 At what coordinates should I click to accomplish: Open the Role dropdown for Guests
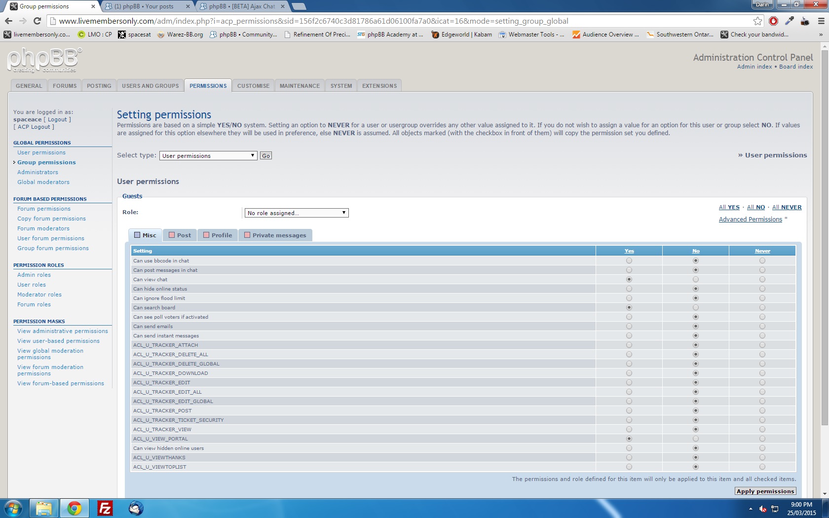[x=297, y=213]
